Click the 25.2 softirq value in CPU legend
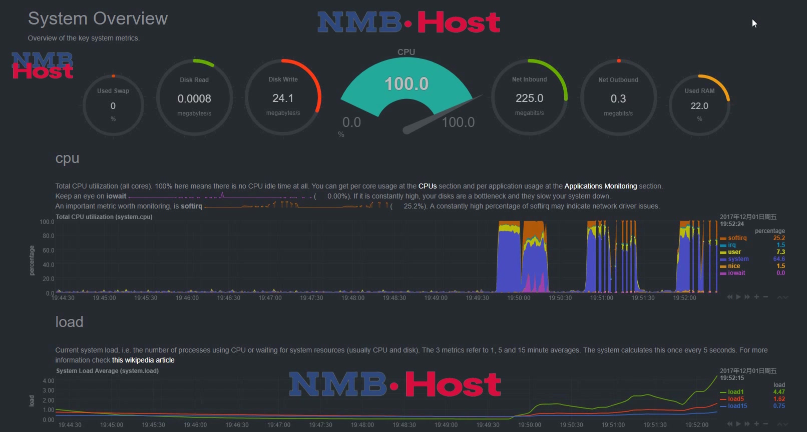The width and height of the screenshot is (807, 432). 779,238
